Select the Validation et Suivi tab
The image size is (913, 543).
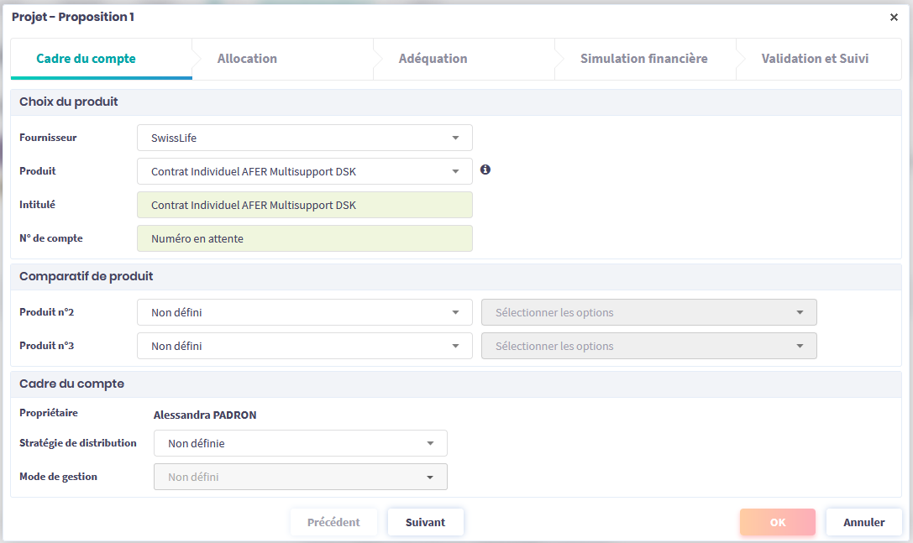[x=815, y=59]
